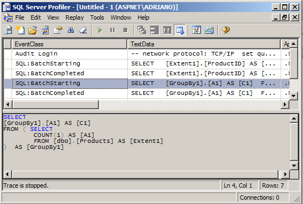
Task: Click the 'Trace is stopped.' status text
Action: [x=26, y=185]
